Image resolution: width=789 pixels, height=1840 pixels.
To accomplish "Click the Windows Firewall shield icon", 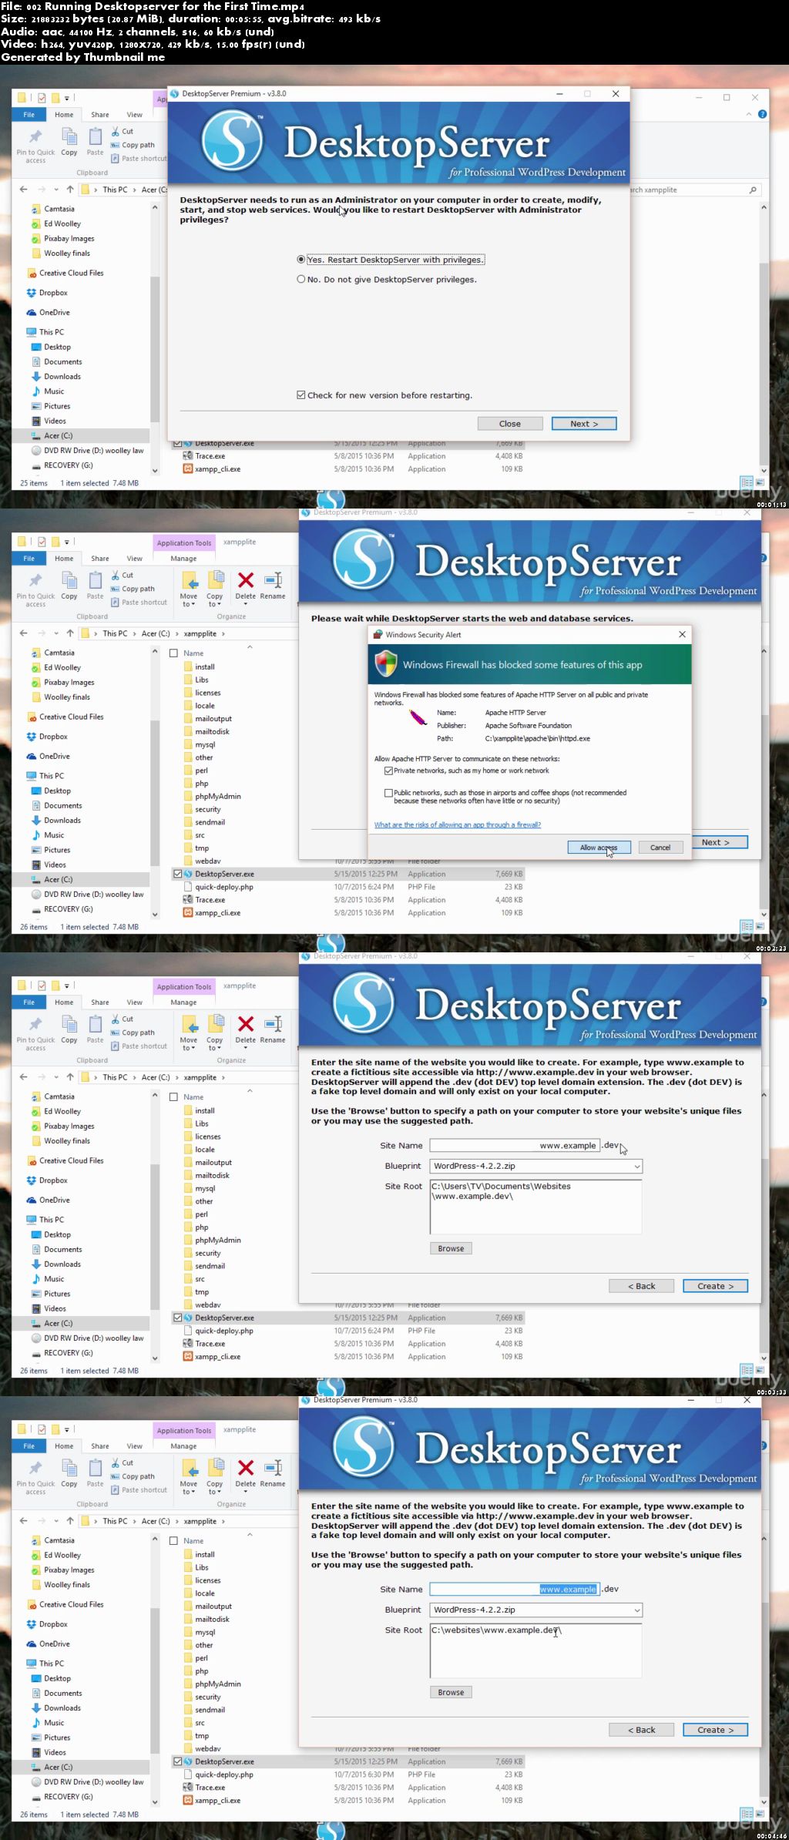I will coord(386,663).
